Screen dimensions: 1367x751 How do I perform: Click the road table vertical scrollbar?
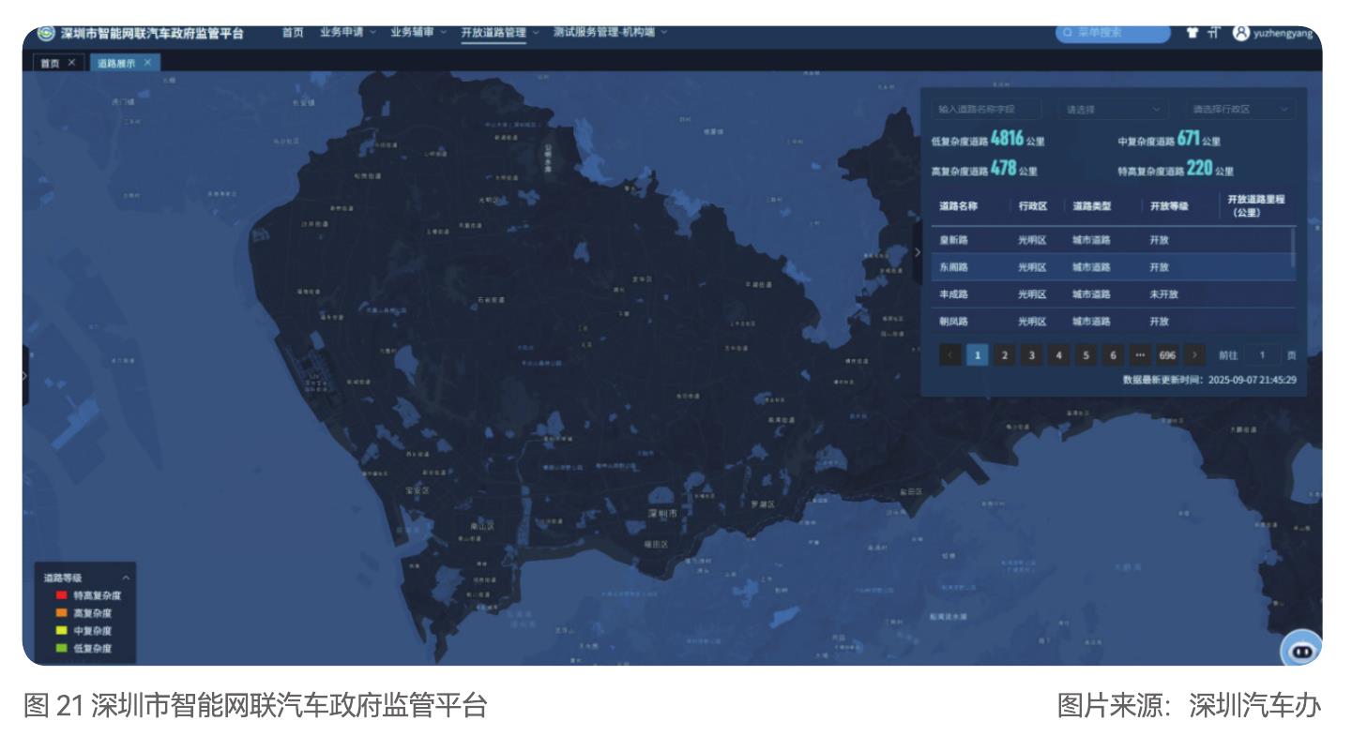[x=1294, y=246]
